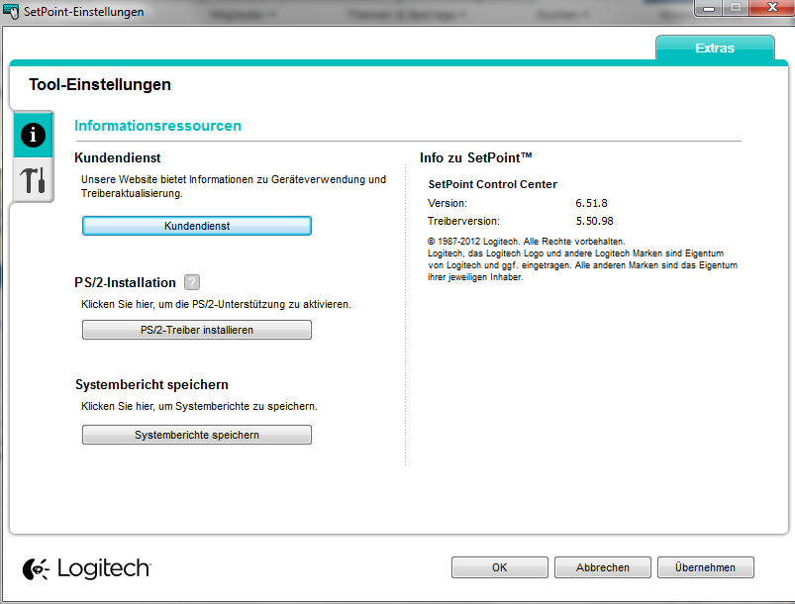Image resolution: width=795 pixels, height=604 pixels.
Task: Click the SetPoint title bar app icon
Action: click(11, 11)
